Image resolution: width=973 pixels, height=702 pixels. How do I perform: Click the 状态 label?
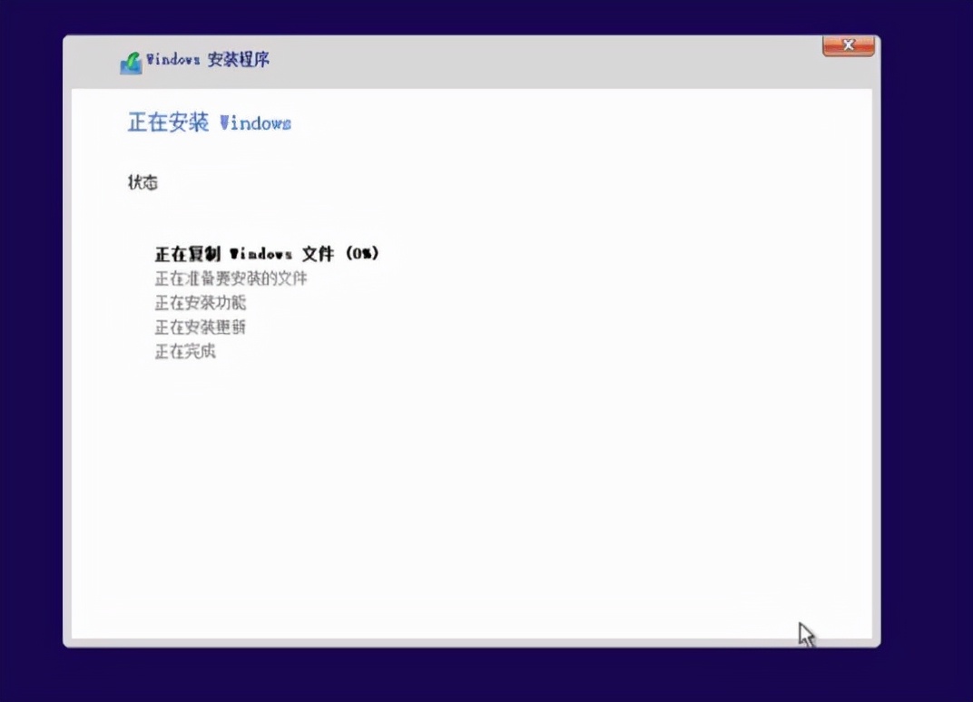pyautogui.click(x=143, y=182)
